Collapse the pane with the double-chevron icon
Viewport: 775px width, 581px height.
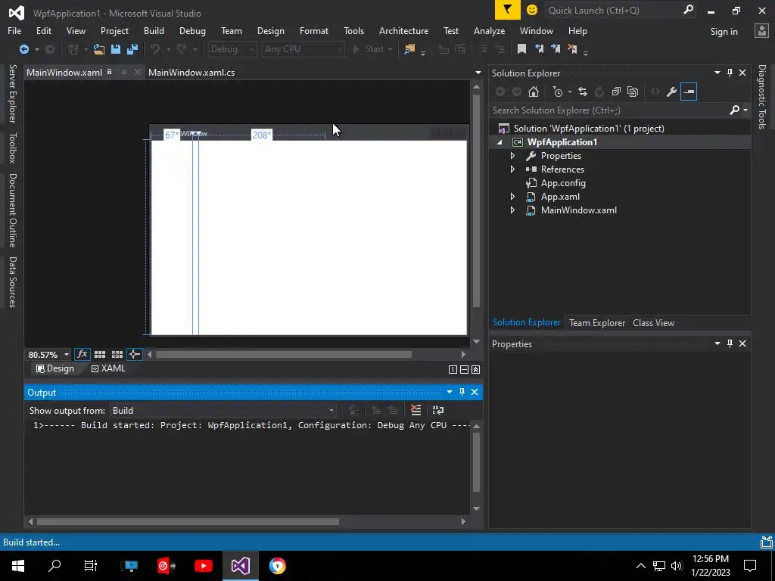(x=475, y=369)
